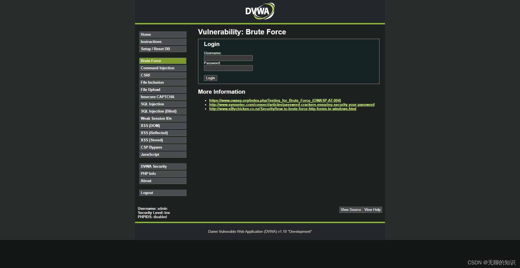Open Command Injection vulnerability page
The height and width of the screenshot is (268, 520).
[x=162, y=68]
